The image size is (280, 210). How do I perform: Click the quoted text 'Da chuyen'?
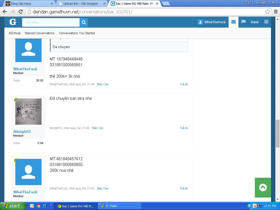pos(61,47)
